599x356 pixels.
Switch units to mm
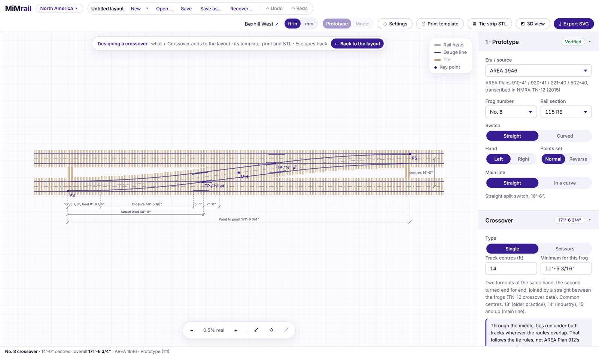(309, 24)
